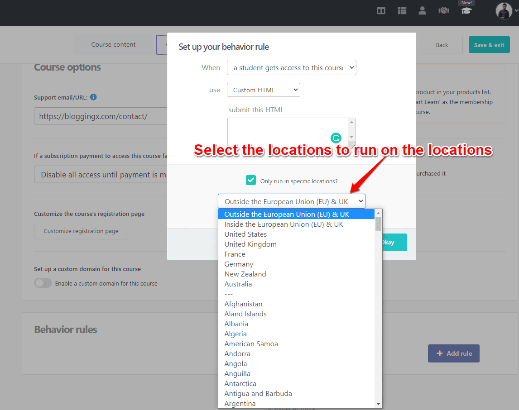Click the Support email/URL input field
Viewport: 519px width, 410px height.
(101, 116)
